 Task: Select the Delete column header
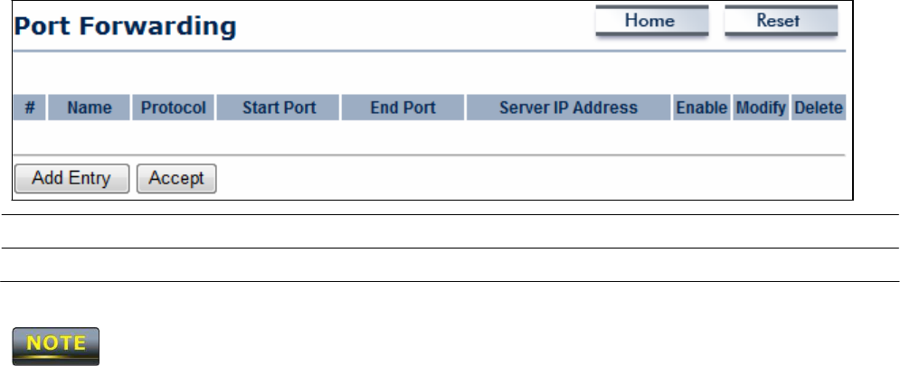pyautogui.click(x=819, y=108)
